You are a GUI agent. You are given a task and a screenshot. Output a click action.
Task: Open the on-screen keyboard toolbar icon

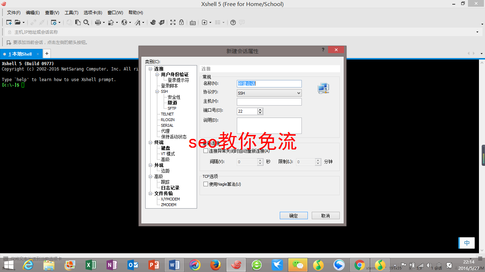(x=192, y=22)
